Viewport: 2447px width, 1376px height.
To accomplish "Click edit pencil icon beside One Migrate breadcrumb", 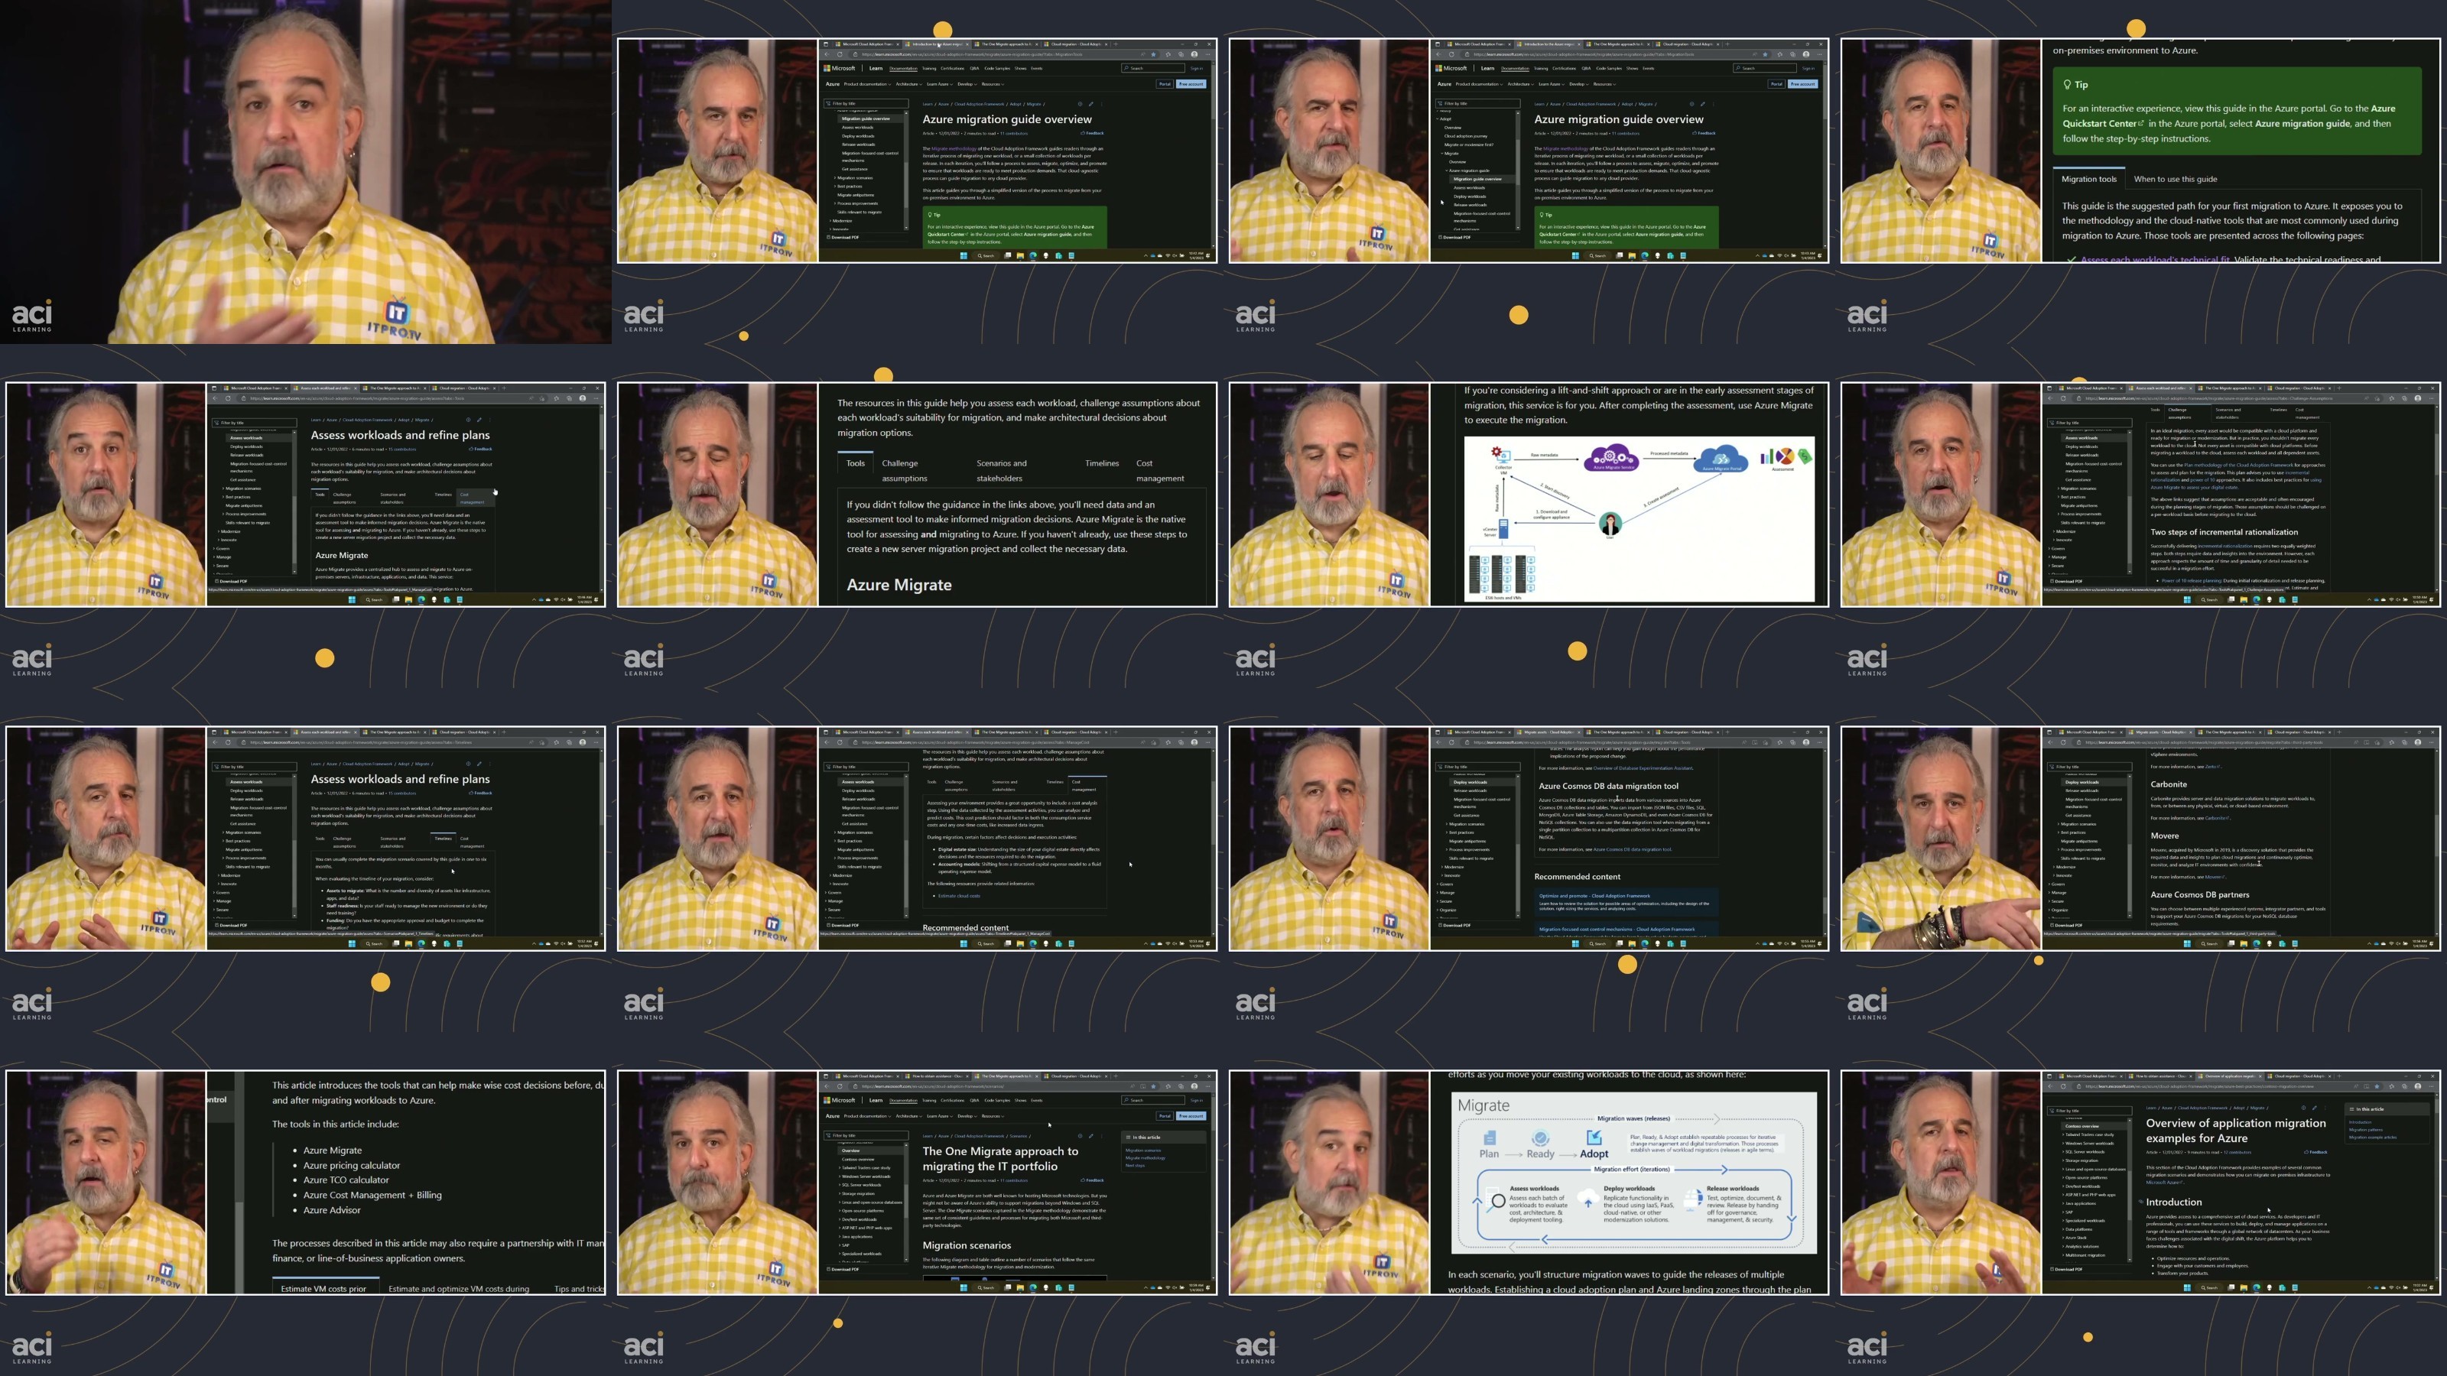I will [x=1091, y=1136].
